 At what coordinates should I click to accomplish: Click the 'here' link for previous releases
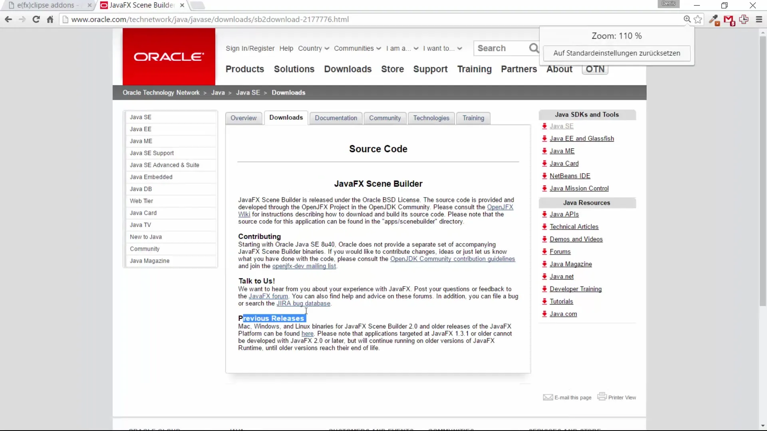[x=308, y=334]
